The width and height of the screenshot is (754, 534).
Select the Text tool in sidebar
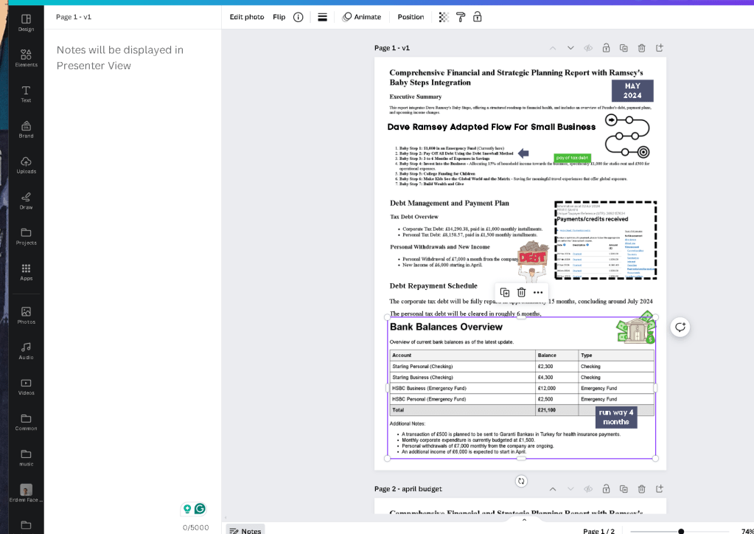26,94
